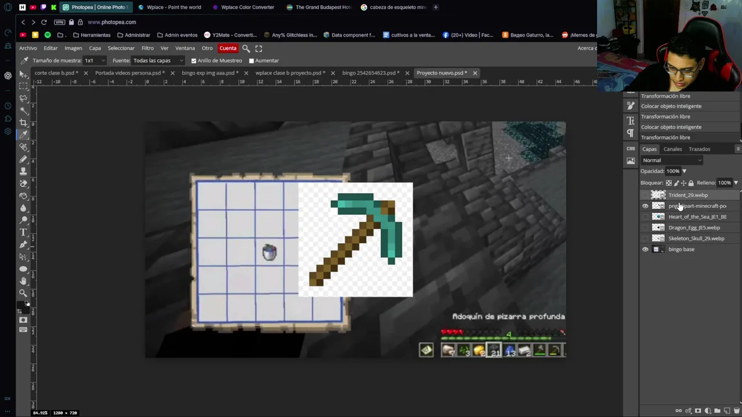Toggle fullscreen icon in menu bar

click(259, 49)
